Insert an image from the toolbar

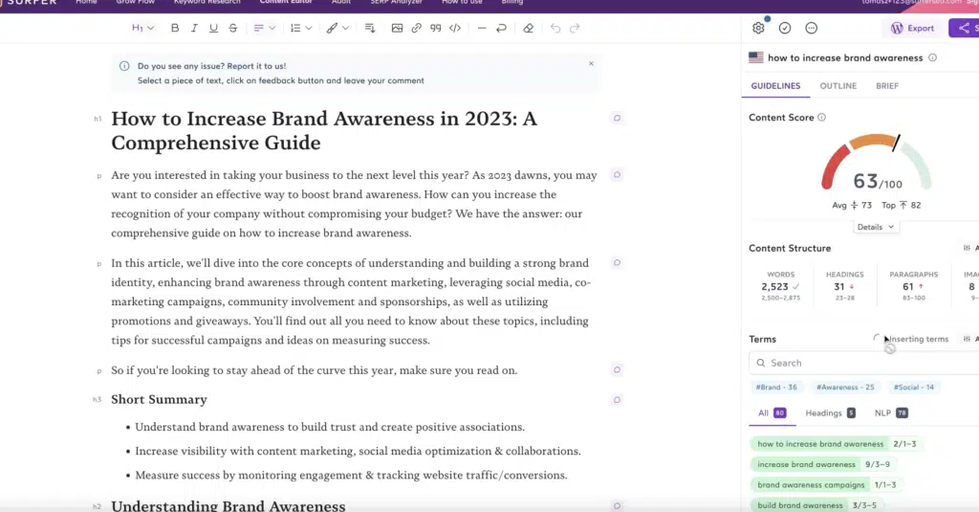tap(397, 29)
